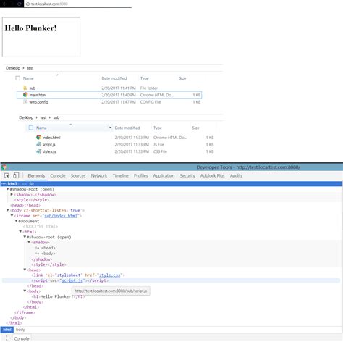Open the Name column dropdown in sub folder

click(110, 128)
